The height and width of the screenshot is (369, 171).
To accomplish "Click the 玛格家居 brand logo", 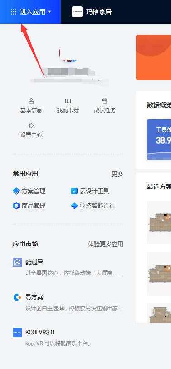I will click(77, 12).
